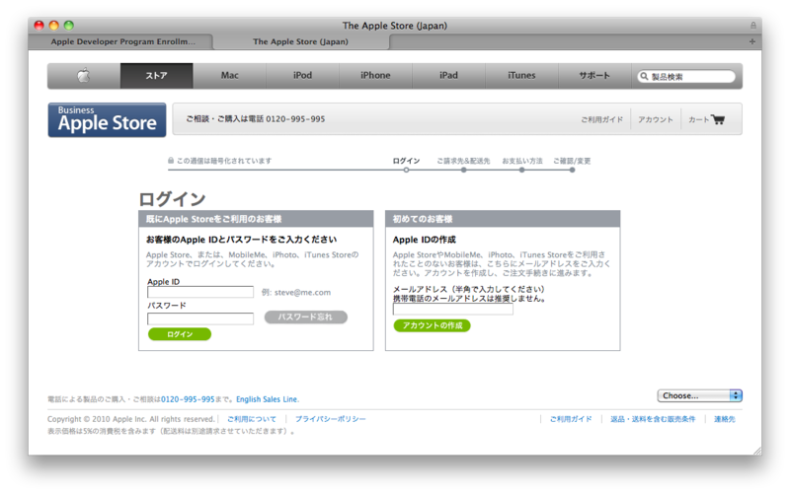Click the 既にApple Storeをご利用のお客様 panel header

[x=256, y=219]
